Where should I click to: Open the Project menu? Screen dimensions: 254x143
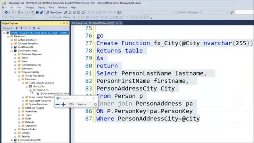(30, 8)
